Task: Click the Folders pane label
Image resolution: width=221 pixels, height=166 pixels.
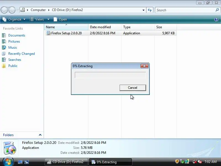Action: click(8, 135)
